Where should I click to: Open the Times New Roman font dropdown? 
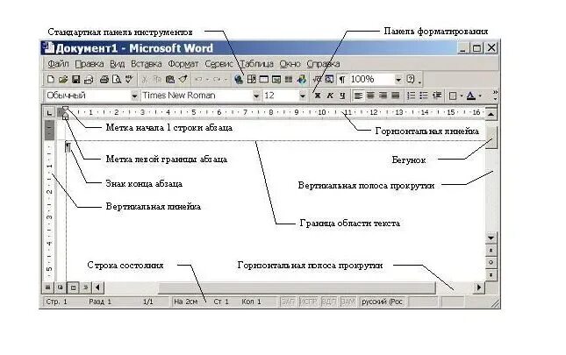256,96
